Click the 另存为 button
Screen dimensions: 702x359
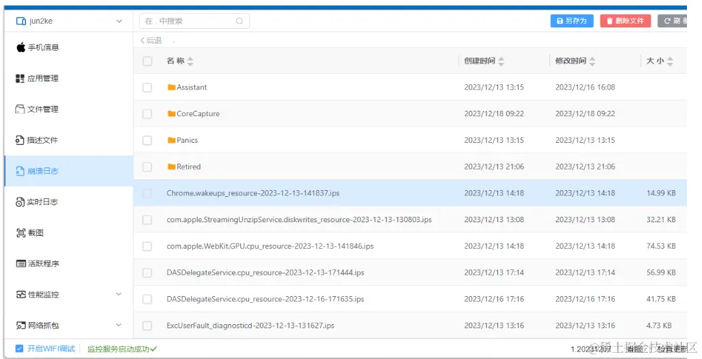(572, 21)
